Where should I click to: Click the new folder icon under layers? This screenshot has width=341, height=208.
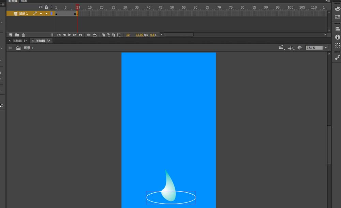click(17, 35)
